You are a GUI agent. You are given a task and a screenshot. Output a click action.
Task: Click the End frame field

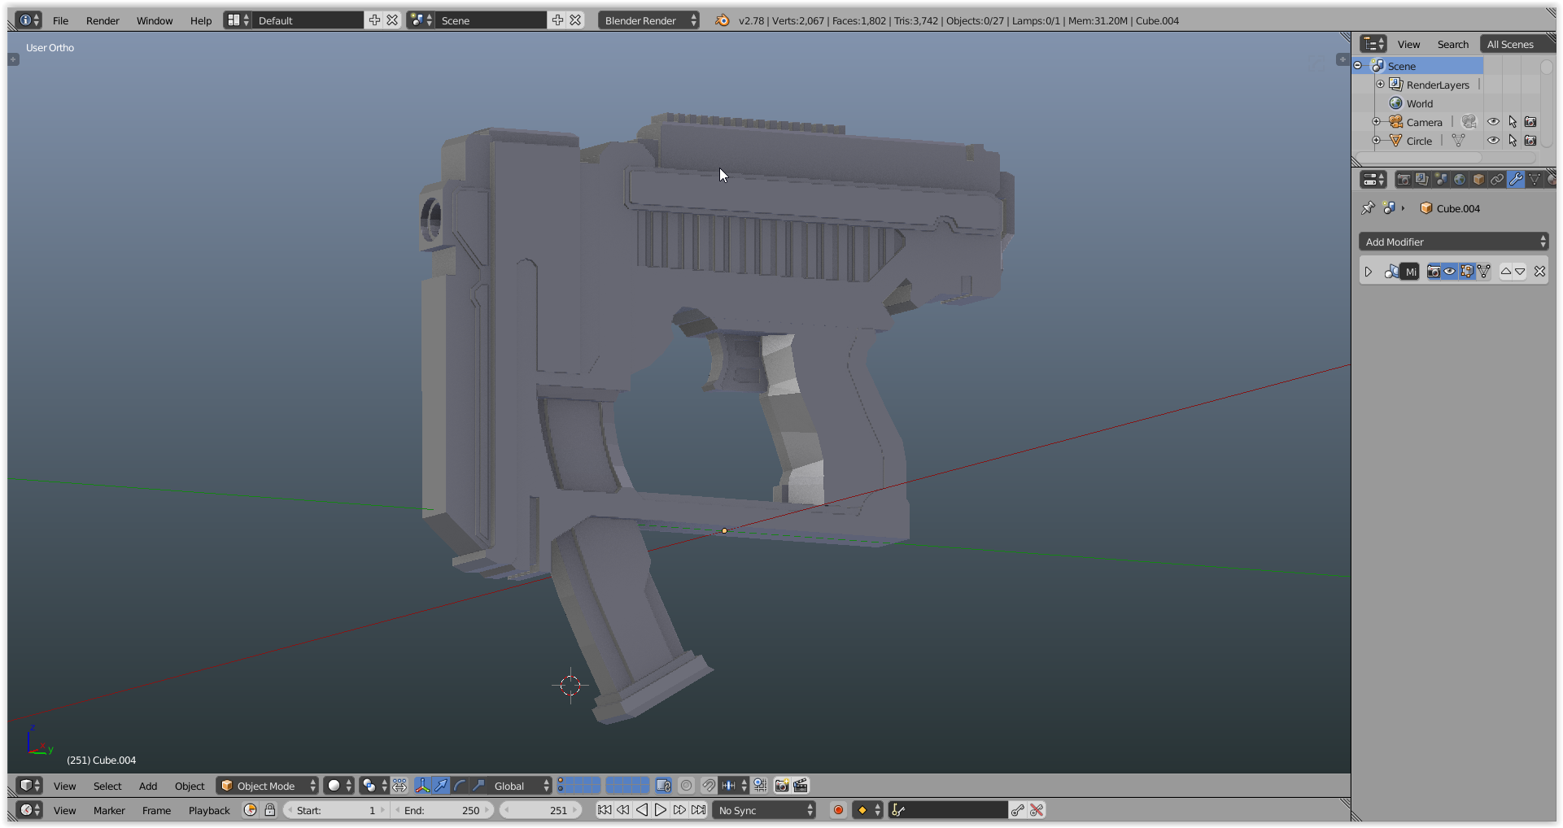point(443,810)
